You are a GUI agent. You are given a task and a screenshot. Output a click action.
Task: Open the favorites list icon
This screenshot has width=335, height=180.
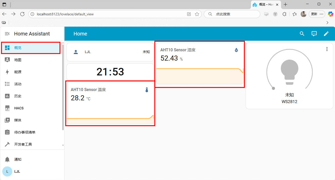[x=295, y=14]
